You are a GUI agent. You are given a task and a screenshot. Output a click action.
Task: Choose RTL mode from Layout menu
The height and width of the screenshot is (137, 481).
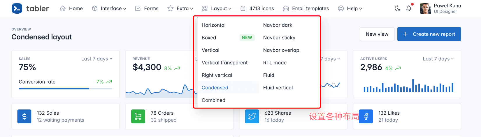pyautogui.click(x=275, y=63)
